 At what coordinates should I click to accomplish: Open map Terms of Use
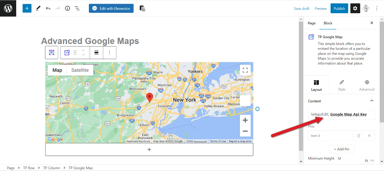[x=218, y=141]
